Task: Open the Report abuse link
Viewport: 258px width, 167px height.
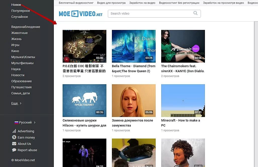Action: coord(27,150)
